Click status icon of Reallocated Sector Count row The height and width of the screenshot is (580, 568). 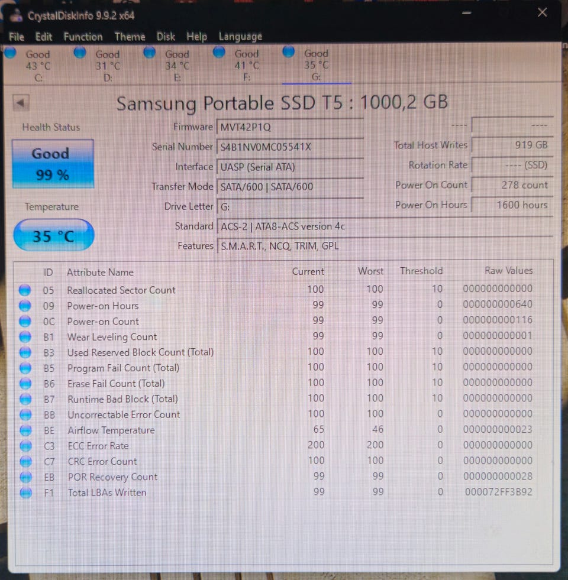click(x=25, y=290)
